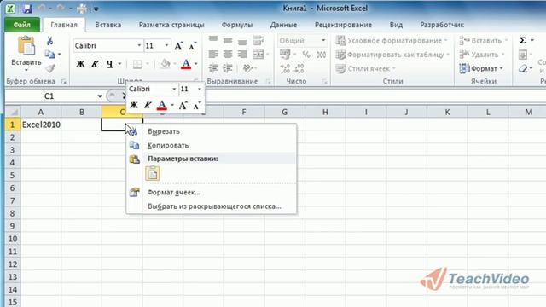Open the Файл tab

pos(22,25)
